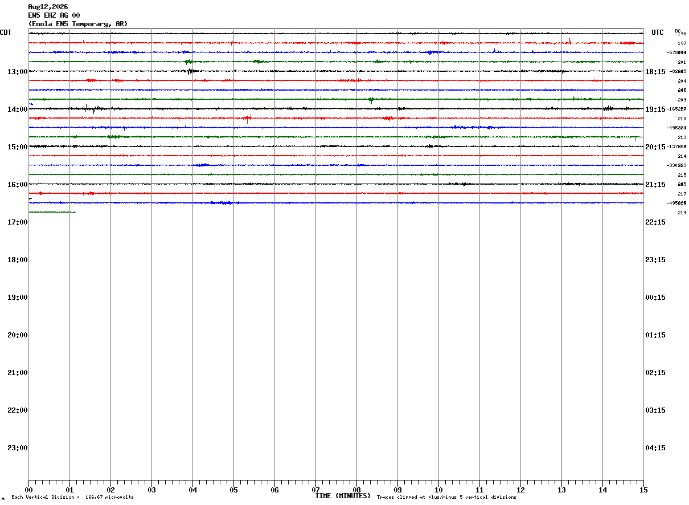The height and width of the screenshot is (505, 689).
Task: Click the station title Enola EN5 Temporary
Action: [x=78, y=24]
